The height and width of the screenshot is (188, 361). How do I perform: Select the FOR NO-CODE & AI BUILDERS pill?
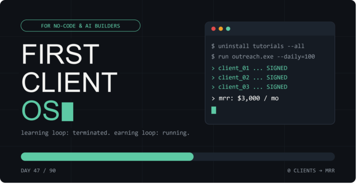tap(80, 25)
